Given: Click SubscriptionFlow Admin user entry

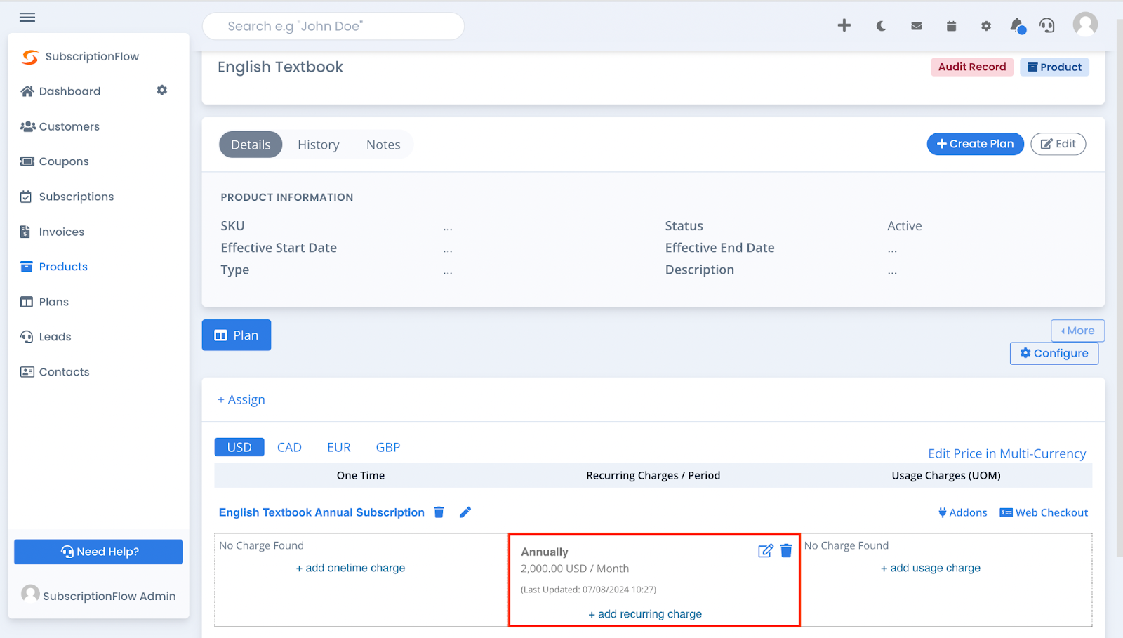Looking at the screenshot, I should 98,595.
